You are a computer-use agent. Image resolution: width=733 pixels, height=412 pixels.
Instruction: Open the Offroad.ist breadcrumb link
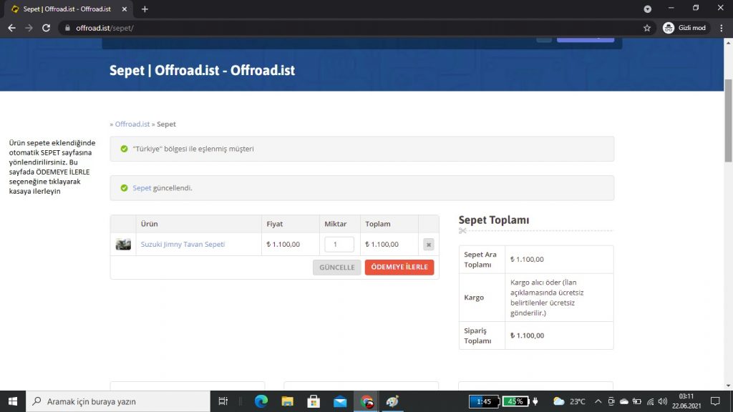click(132, 124)
